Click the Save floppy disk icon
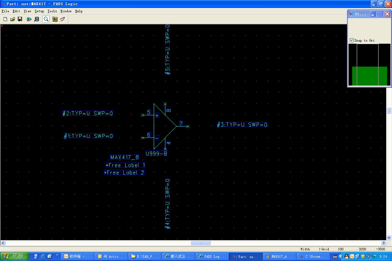392x261 pixels. coord(20,19)
